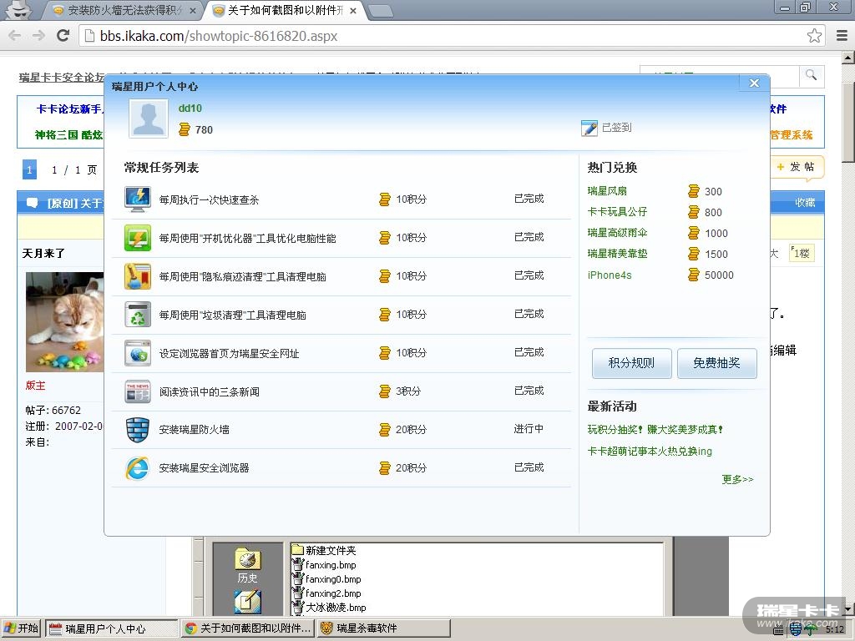Close the Rising user center dialog
The width and height of the screenshot is (855, 641).
(x=754, y=83)
